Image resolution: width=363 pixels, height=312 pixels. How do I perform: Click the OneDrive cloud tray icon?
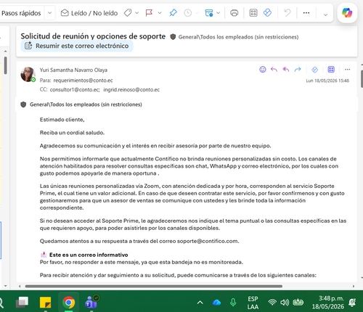(216, 303)
